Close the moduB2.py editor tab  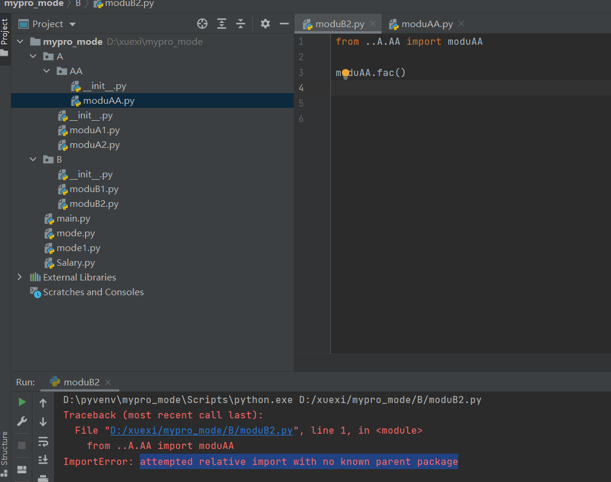point(373,24)
